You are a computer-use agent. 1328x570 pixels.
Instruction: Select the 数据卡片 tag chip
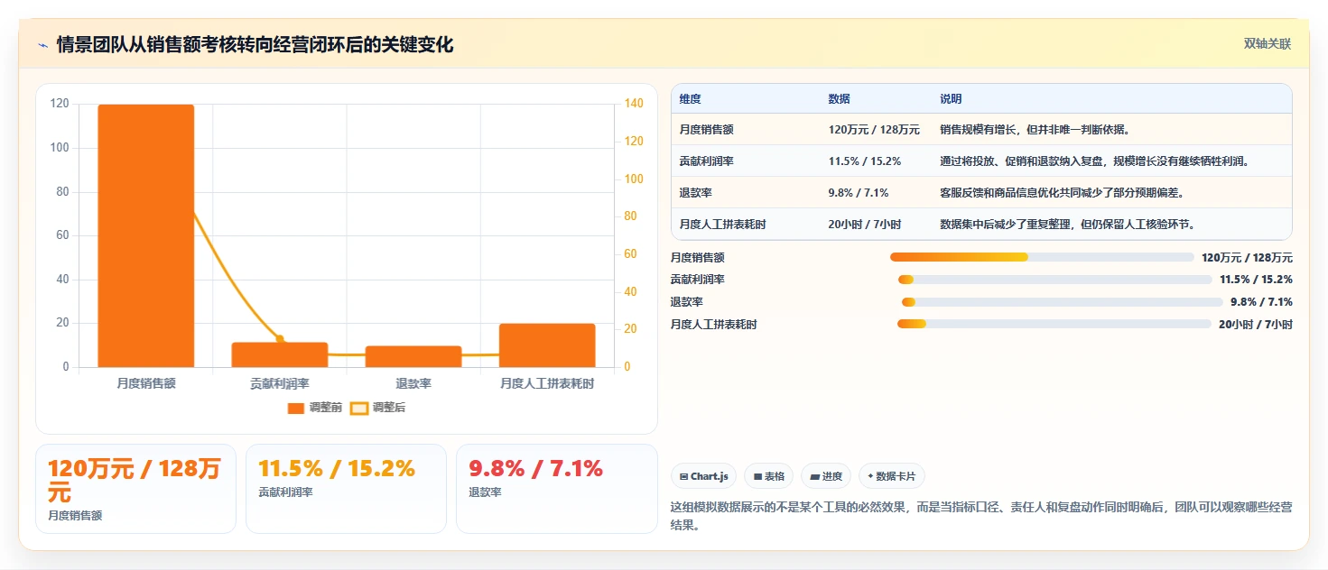pyautogui.click(x=892, y=476)
